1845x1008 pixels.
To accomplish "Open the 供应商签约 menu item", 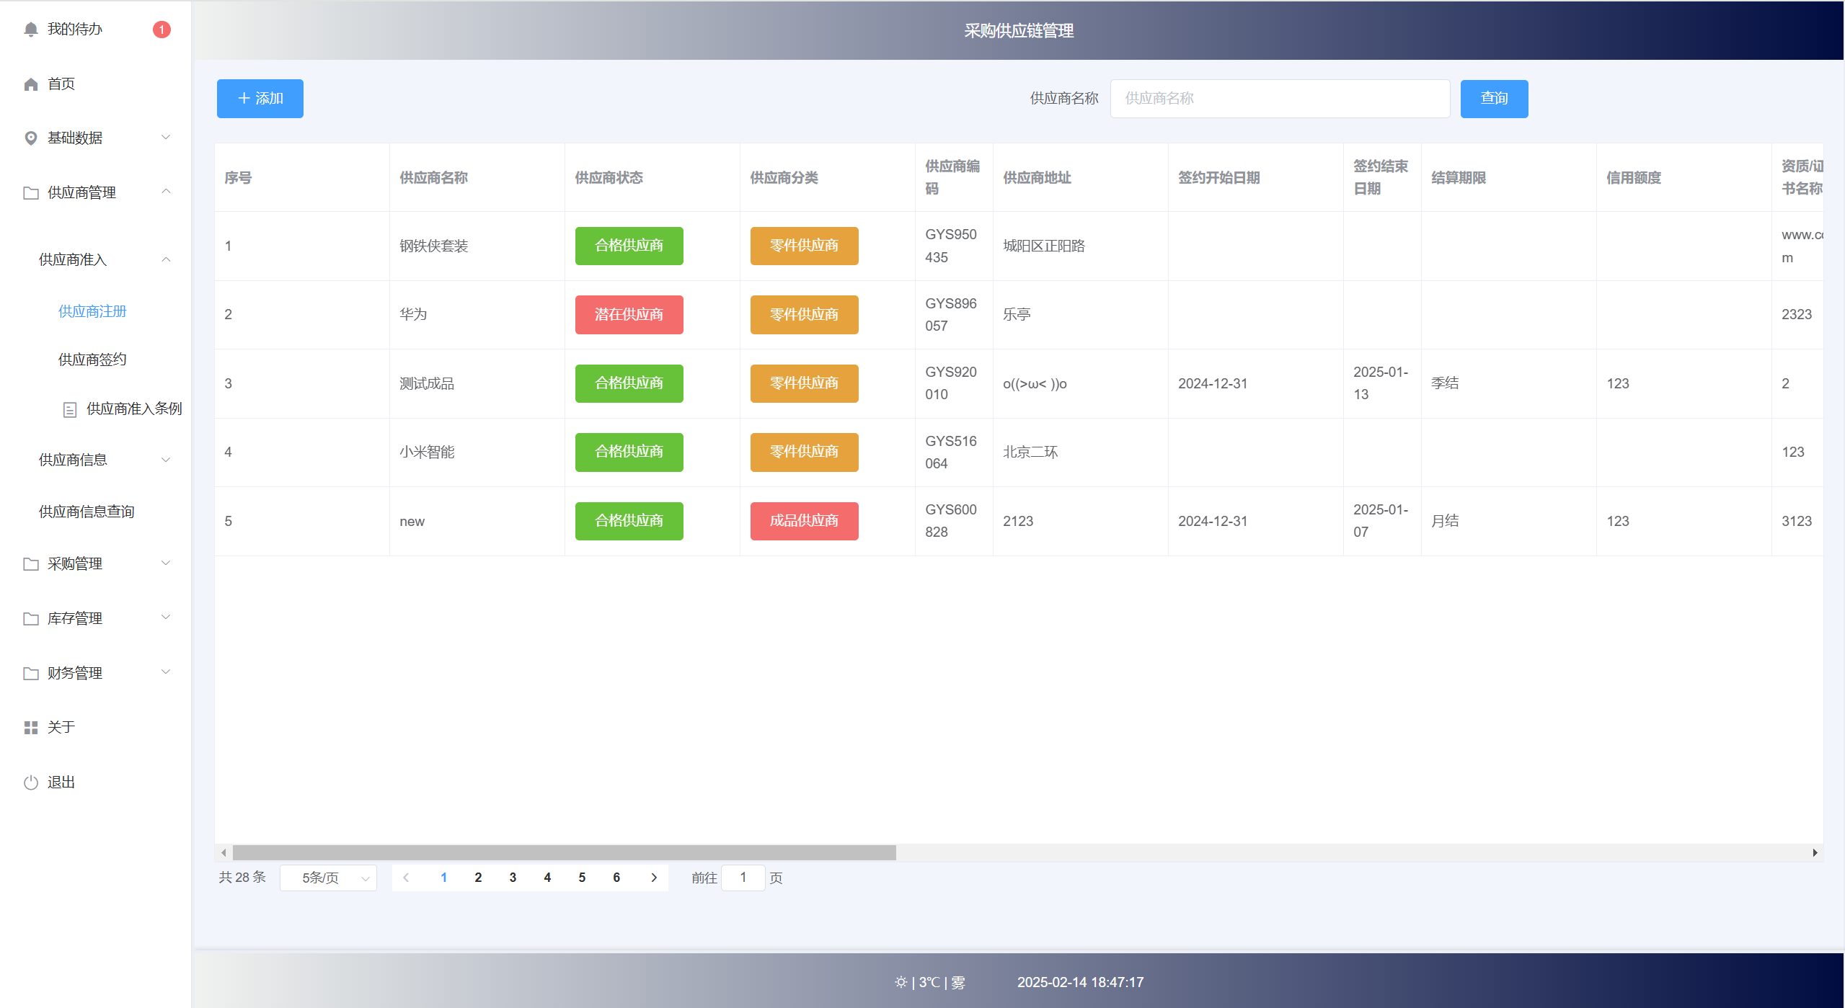I will pos(92,360).
